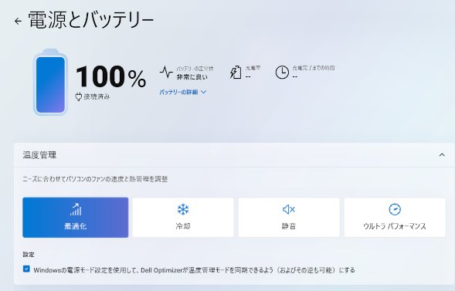Click the clock icon for charge time
Viewport: 455px width, 291px height.
click(x=282, y=72)
